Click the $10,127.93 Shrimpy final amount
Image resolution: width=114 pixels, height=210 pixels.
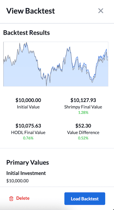click(83, 100)
